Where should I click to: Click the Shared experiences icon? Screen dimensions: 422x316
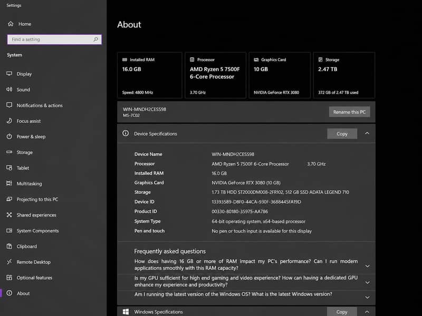[x=9, y=215]
